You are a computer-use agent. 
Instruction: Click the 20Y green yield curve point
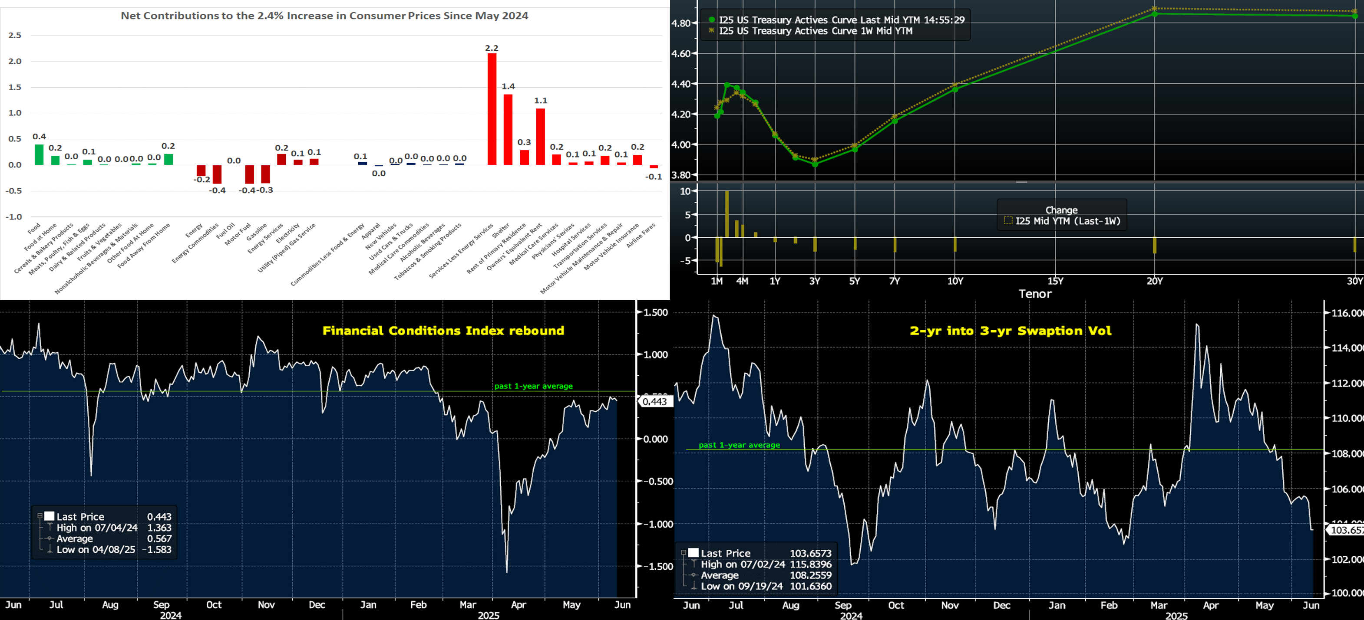[1155, 14]
